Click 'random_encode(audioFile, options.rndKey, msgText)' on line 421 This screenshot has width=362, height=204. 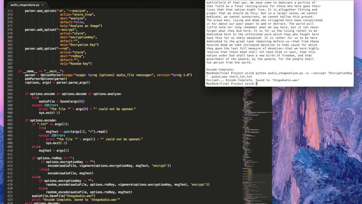(89, 192)
